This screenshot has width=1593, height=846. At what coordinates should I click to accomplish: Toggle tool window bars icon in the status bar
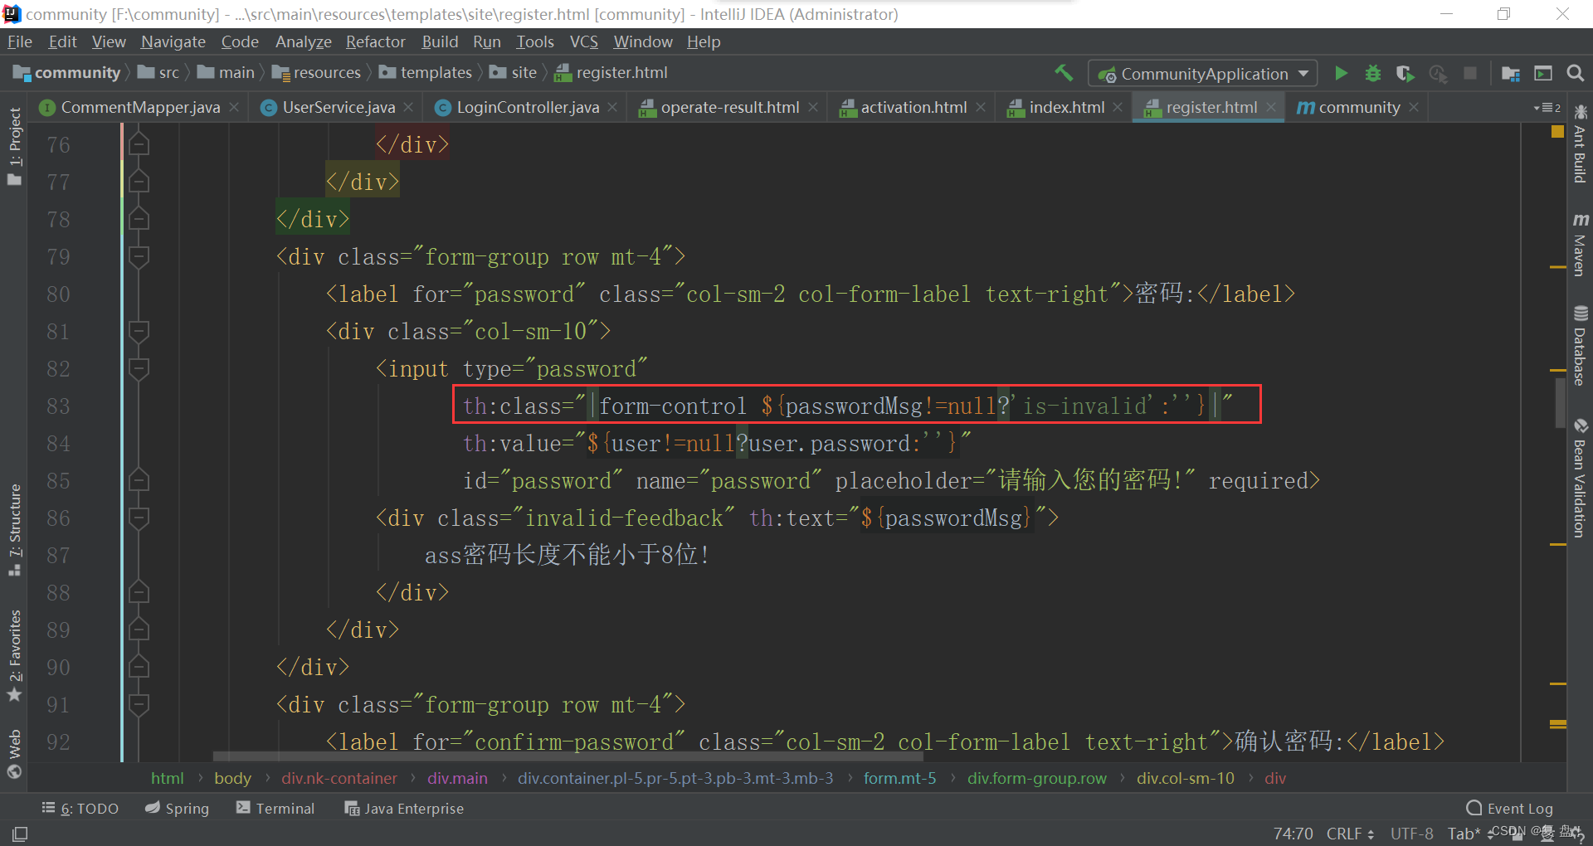(x=20, y=834)
